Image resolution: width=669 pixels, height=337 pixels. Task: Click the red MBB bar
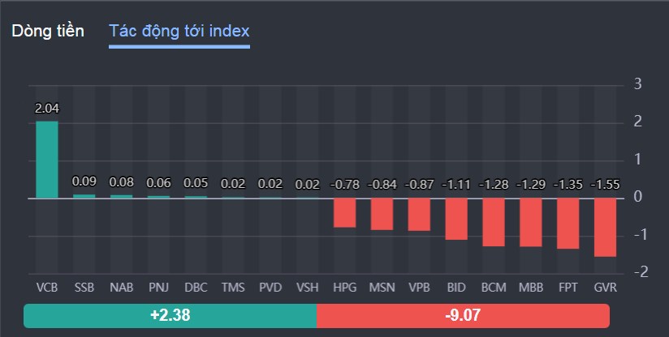530,222
